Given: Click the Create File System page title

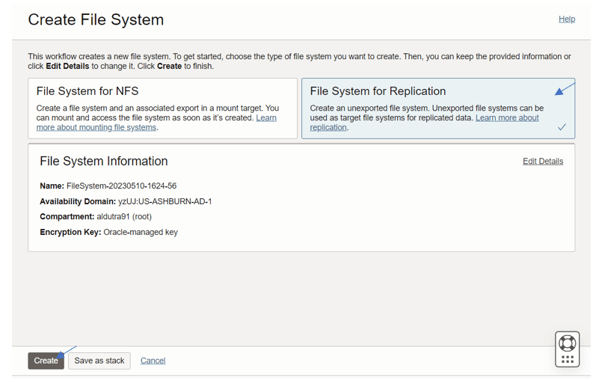Looking at the screenshot, I should (96, 19).
